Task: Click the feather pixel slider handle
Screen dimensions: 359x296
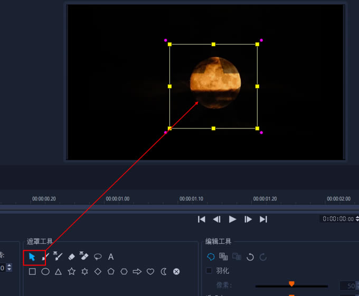Action: [291, 284]
